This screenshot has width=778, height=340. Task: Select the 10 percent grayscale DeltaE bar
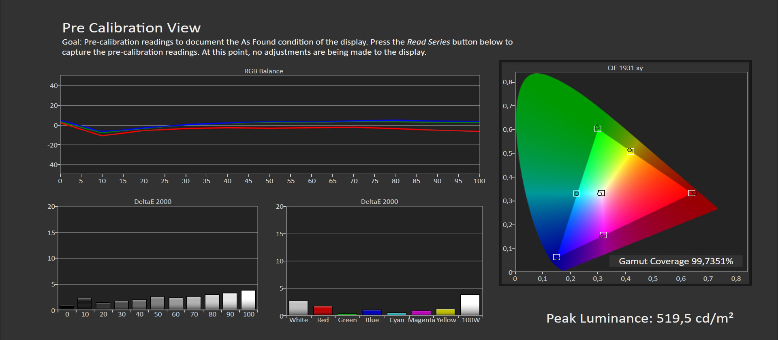85,304
